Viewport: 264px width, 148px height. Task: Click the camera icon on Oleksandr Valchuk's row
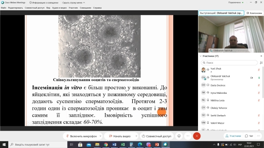[x=252, y=78]
